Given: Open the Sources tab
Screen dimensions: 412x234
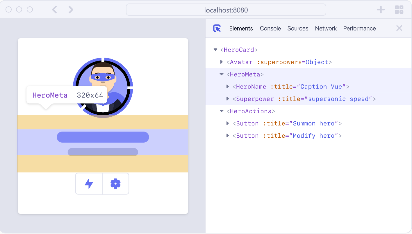Looking at the screenshot, I should 298,28.
